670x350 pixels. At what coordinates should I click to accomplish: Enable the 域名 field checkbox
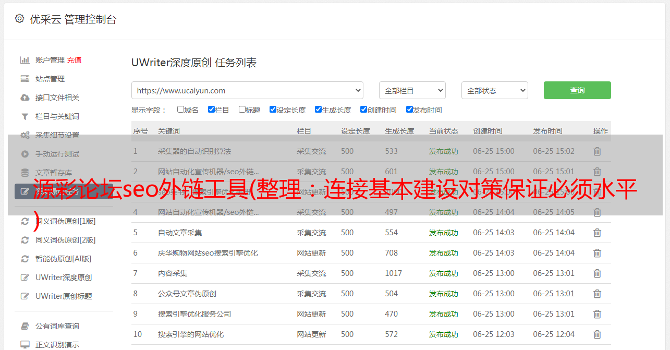[180, 110]
